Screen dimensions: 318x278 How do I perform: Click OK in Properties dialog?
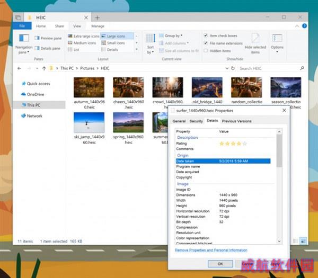(x=220, y=264)
